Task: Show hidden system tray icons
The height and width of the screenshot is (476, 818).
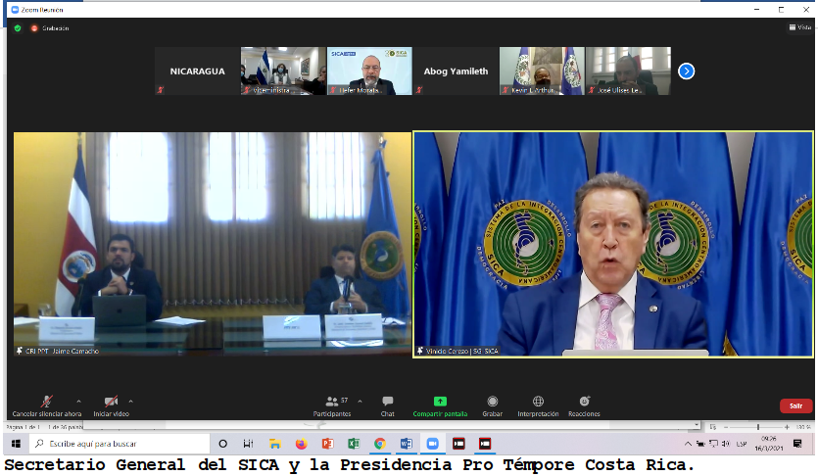Action: (688, 444)
